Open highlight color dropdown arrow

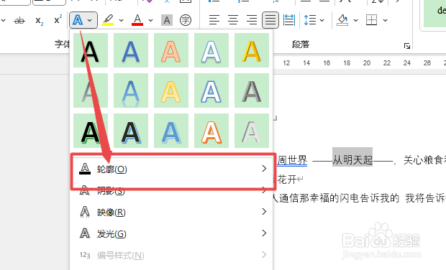click(121, 20)
